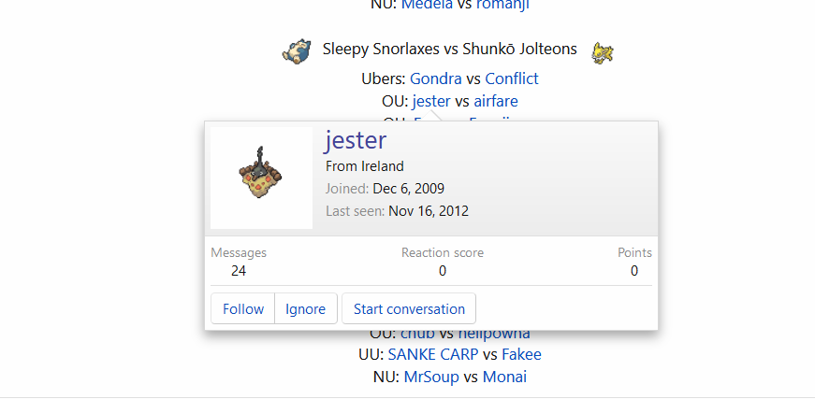This screenshot has width=815, height=399.
Task: Click the jester link in OU matchup
Action: click(x=431, y=101)
